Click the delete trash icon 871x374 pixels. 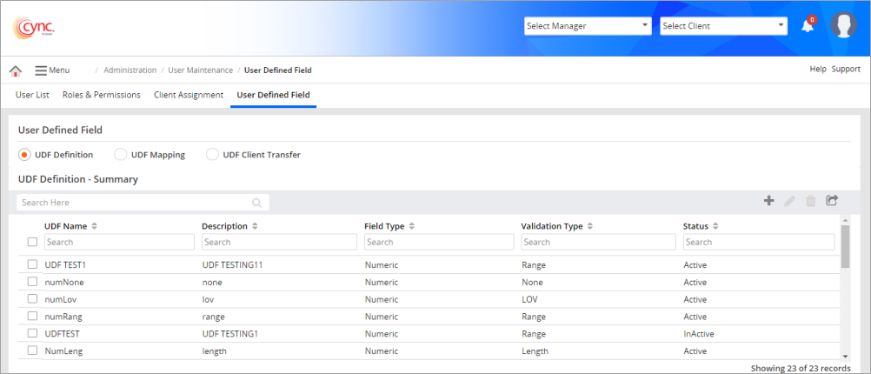810,201
